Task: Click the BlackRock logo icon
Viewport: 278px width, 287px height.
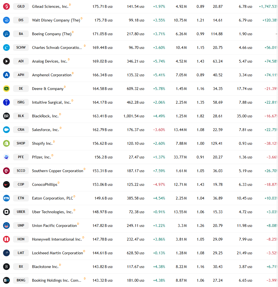Action: 6,116
